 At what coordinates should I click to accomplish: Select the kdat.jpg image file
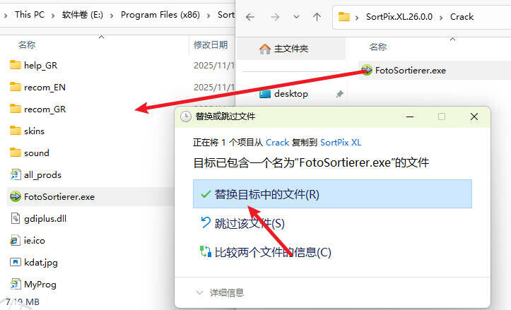click(x=39, y=262)
